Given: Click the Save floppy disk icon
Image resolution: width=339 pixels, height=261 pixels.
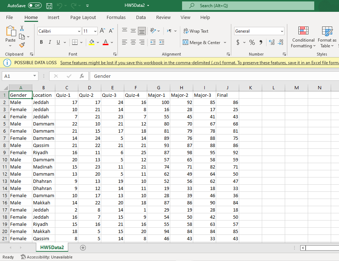Looking at the screenshot, I should tap(49, 6).
